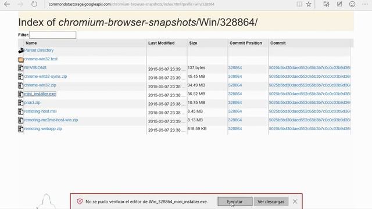
Task: Click the Commit column header
Action: click(278, 43)
